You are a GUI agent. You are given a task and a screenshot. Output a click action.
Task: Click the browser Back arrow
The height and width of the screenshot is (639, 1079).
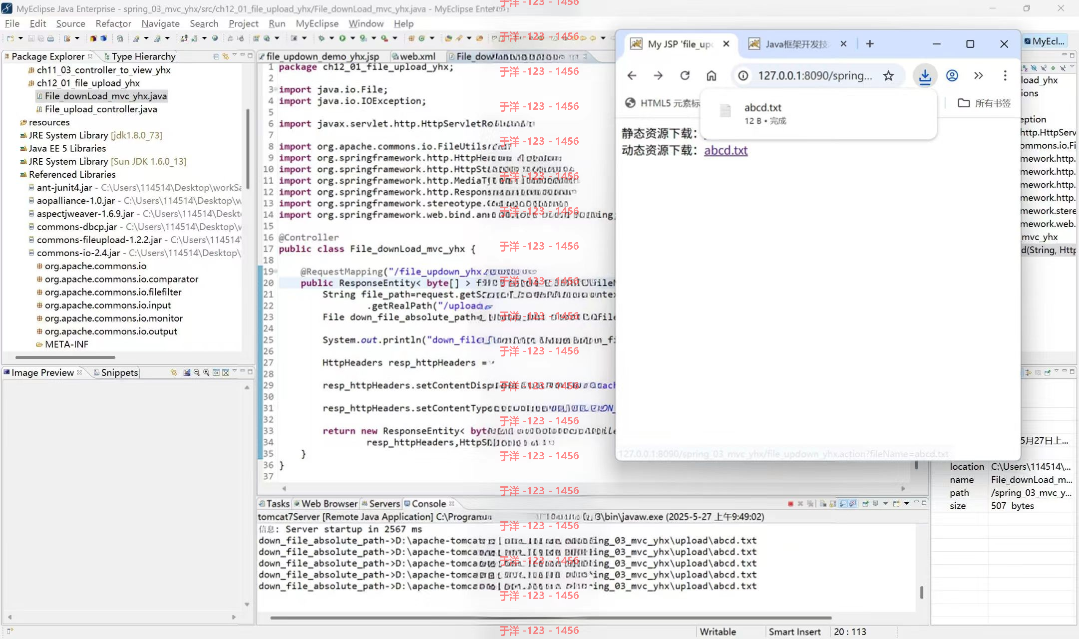[632, 75]
